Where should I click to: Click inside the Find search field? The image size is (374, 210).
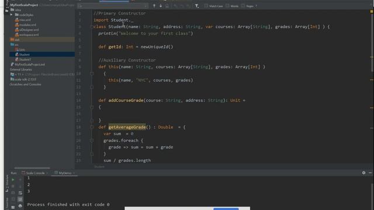pos(113,6)
